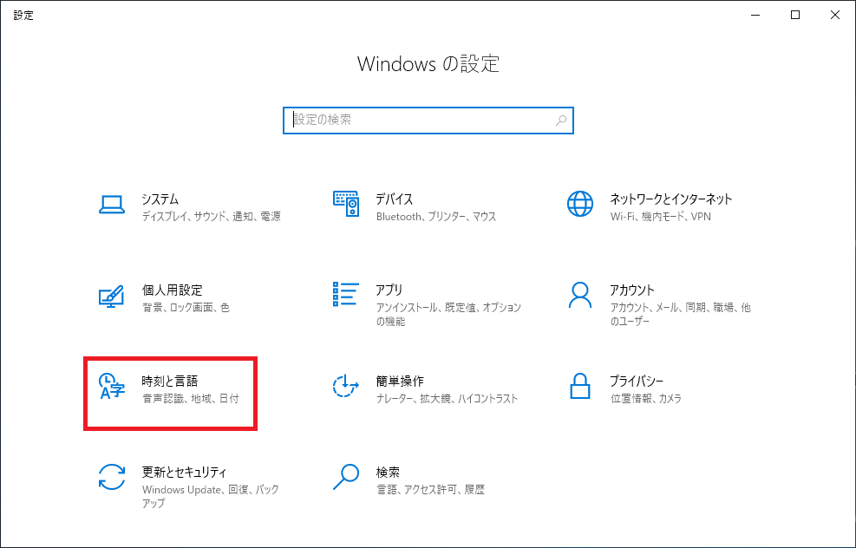Click the search magnifier inside the search box

(560, 120)
